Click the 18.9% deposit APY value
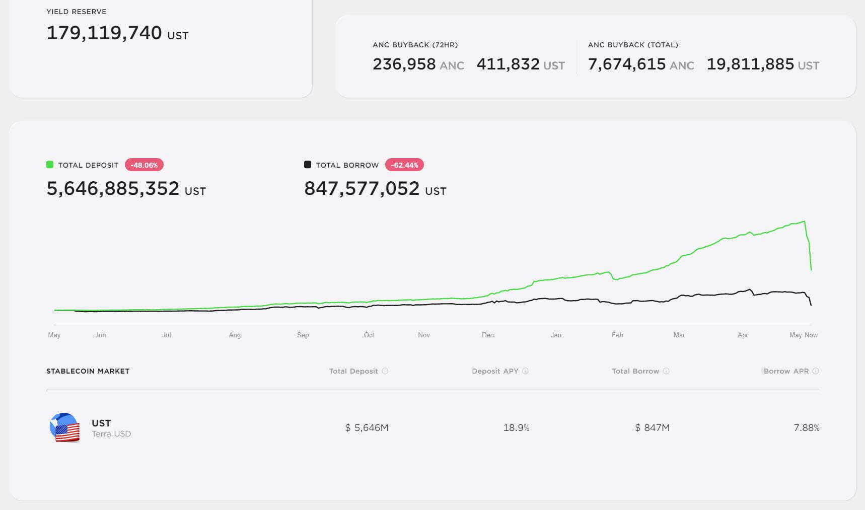865x510 pixels. tap(516, 428)
